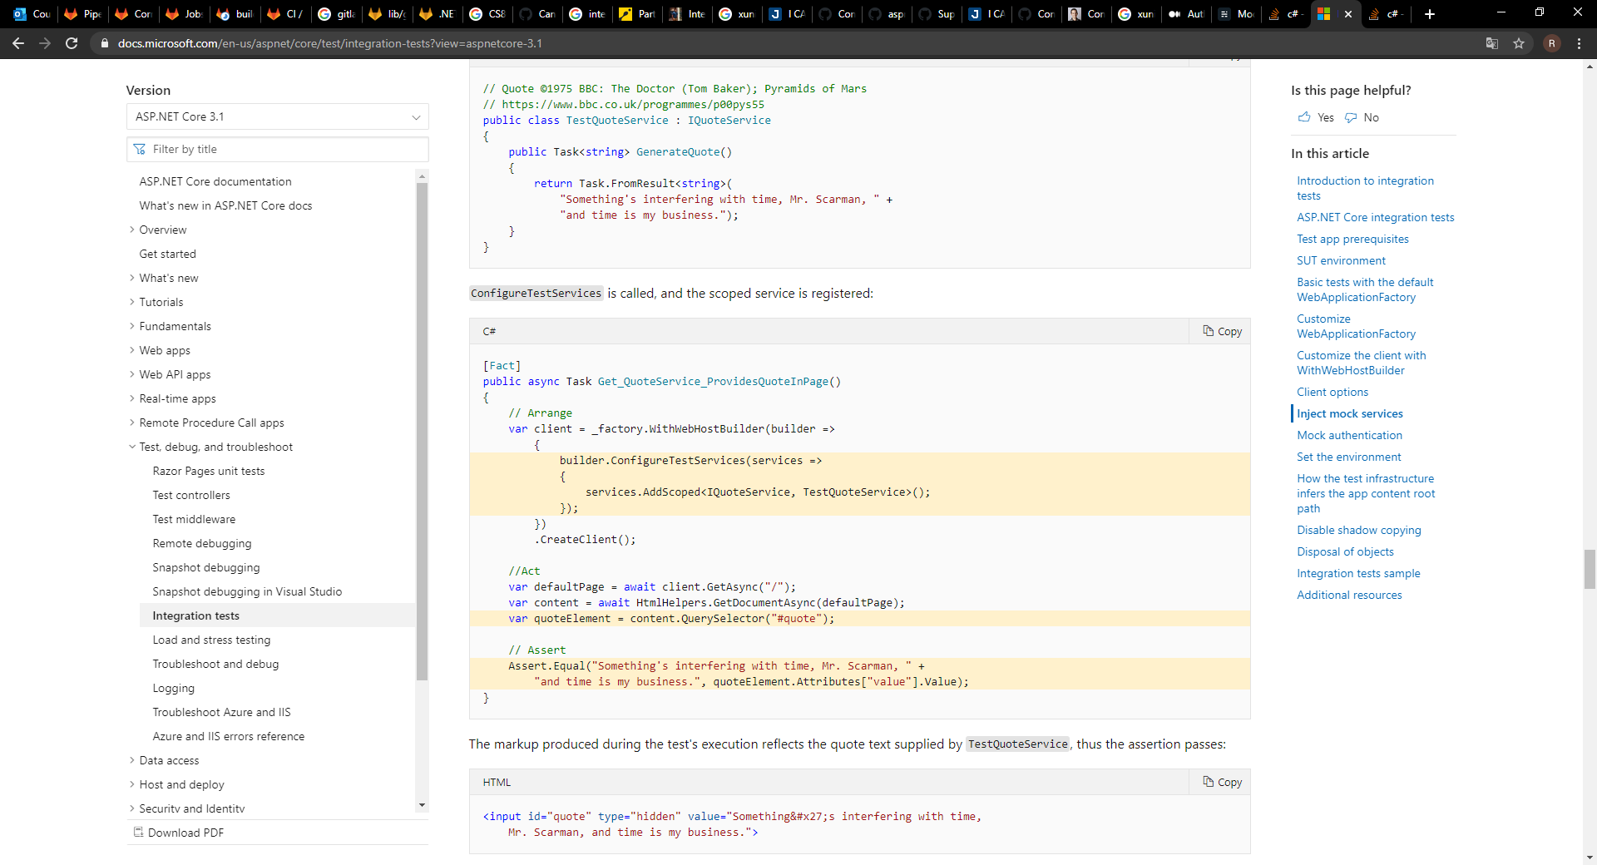Open the Logging entry

[174, 688]
